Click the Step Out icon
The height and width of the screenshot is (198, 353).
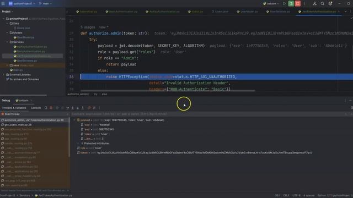[83, 108]
